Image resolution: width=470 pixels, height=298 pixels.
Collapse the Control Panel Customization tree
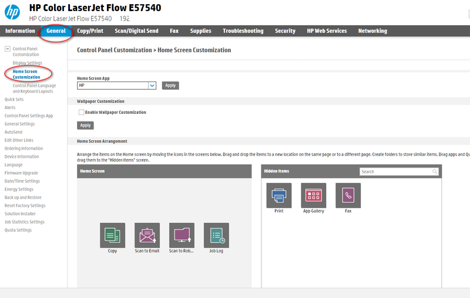(8, 49)
